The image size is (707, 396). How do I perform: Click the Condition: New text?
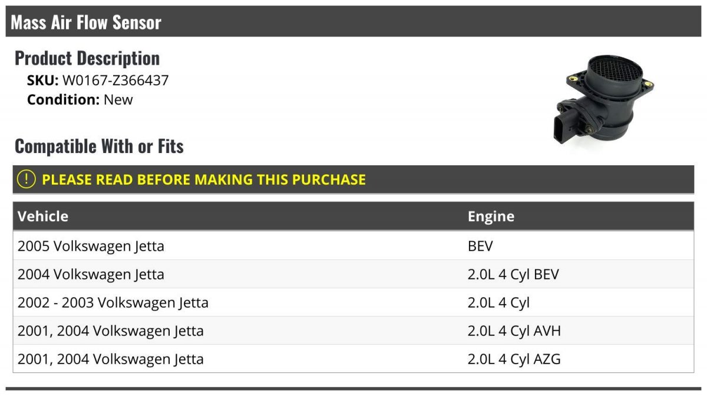tap(80, 99)
